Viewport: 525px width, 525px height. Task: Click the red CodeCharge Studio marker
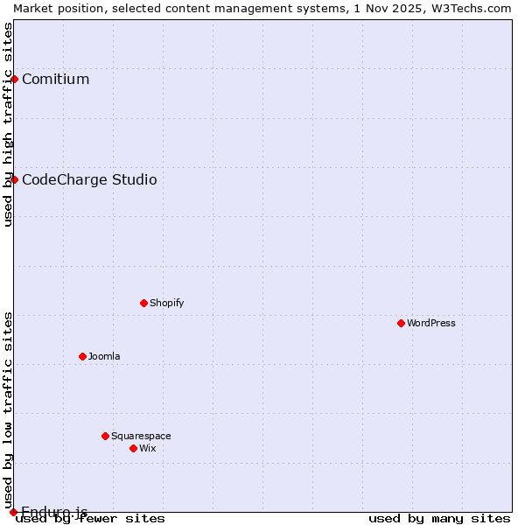click(x=14, y=179)
